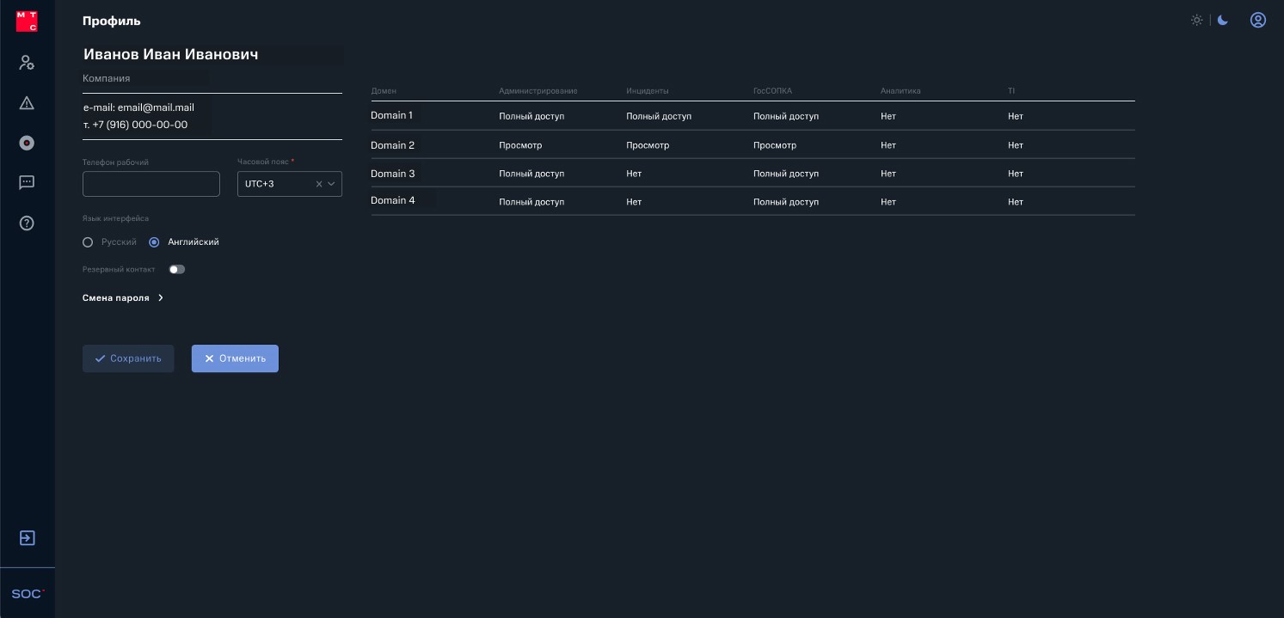This screenshot has height=618, width=1284.
Task: Click the Телефон рабочий input field
Action: [x=151, y=184]
